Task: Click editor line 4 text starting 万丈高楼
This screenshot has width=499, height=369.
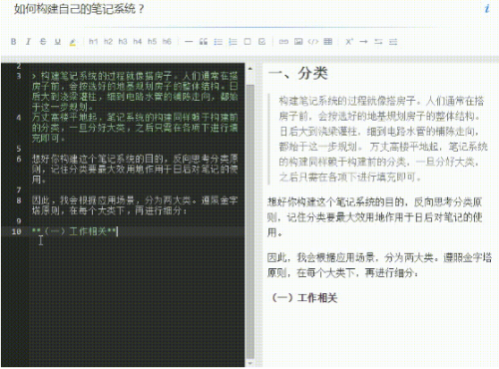Action: coord(135,128)
